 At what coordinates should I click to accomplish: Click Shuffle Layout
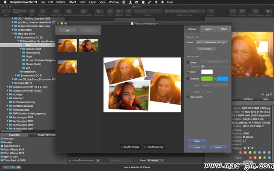point(154,147)
